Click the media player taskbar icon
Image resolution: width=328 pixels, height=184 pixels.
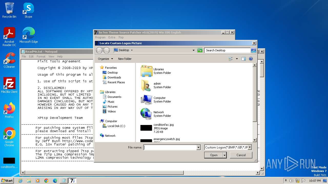[x=38, y=181]
